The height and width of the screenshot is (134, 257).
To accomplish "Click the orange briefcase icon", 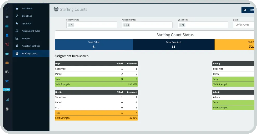I will [7, 63].
